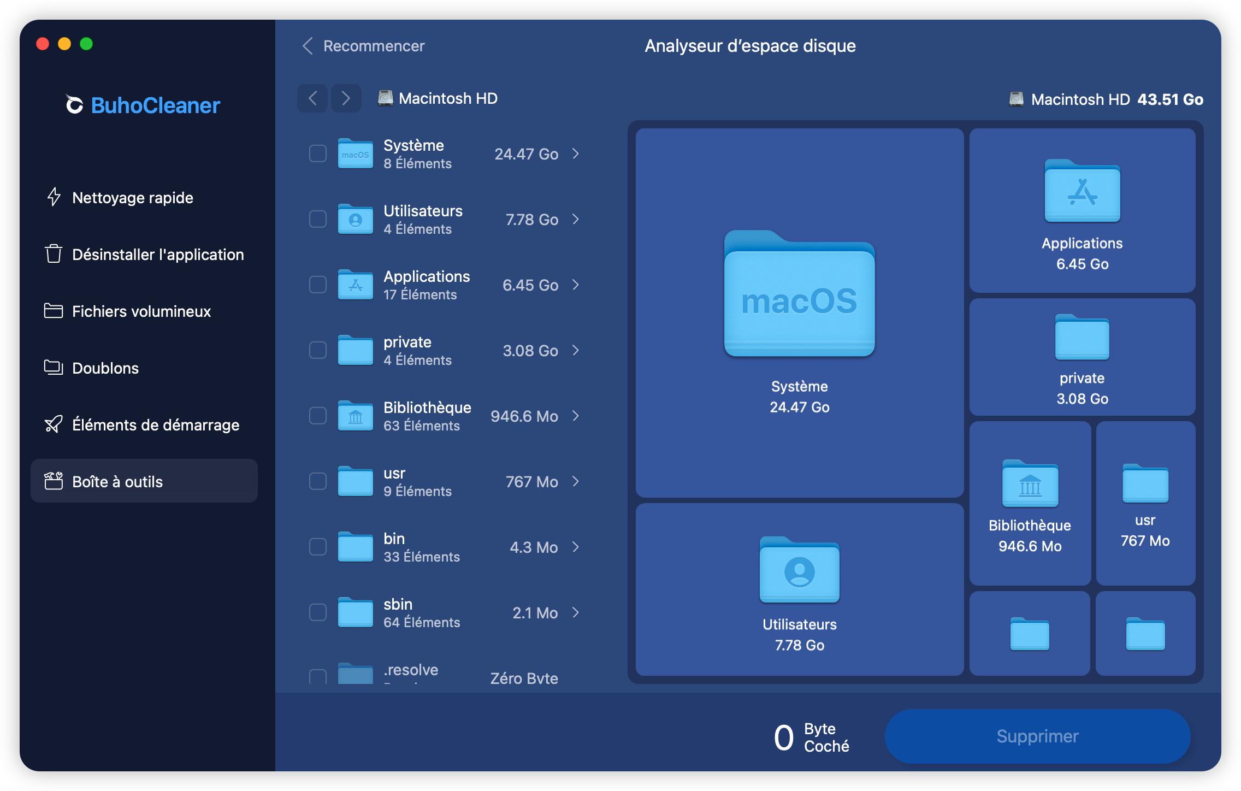Go back with the left navigation arrow
This screenshot has height=791, width=1241.
coord(312,98)
